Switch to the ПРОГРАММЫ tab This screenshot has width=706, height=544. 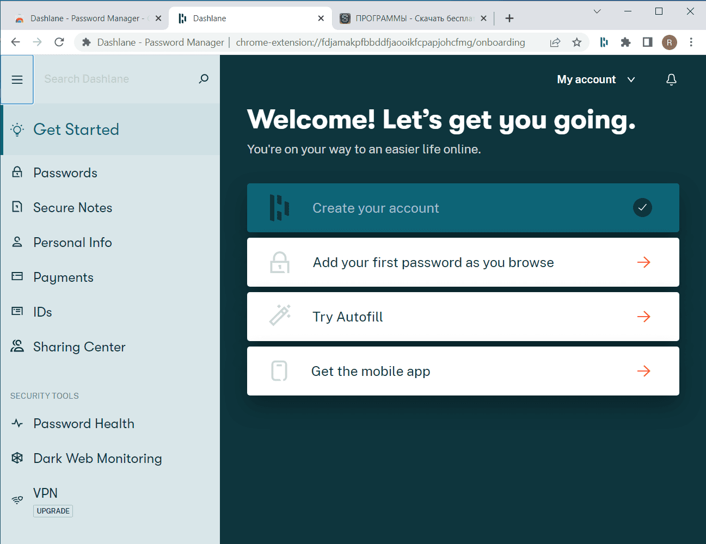[414, 18]
